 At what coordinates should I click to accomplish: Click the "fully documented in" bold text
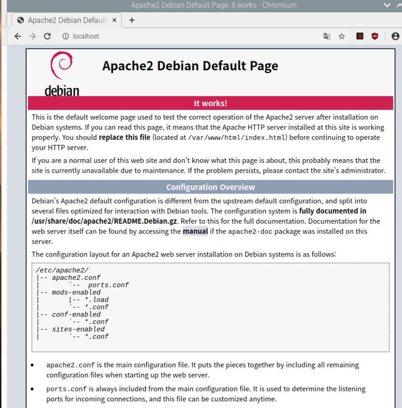tap(333, 211)
